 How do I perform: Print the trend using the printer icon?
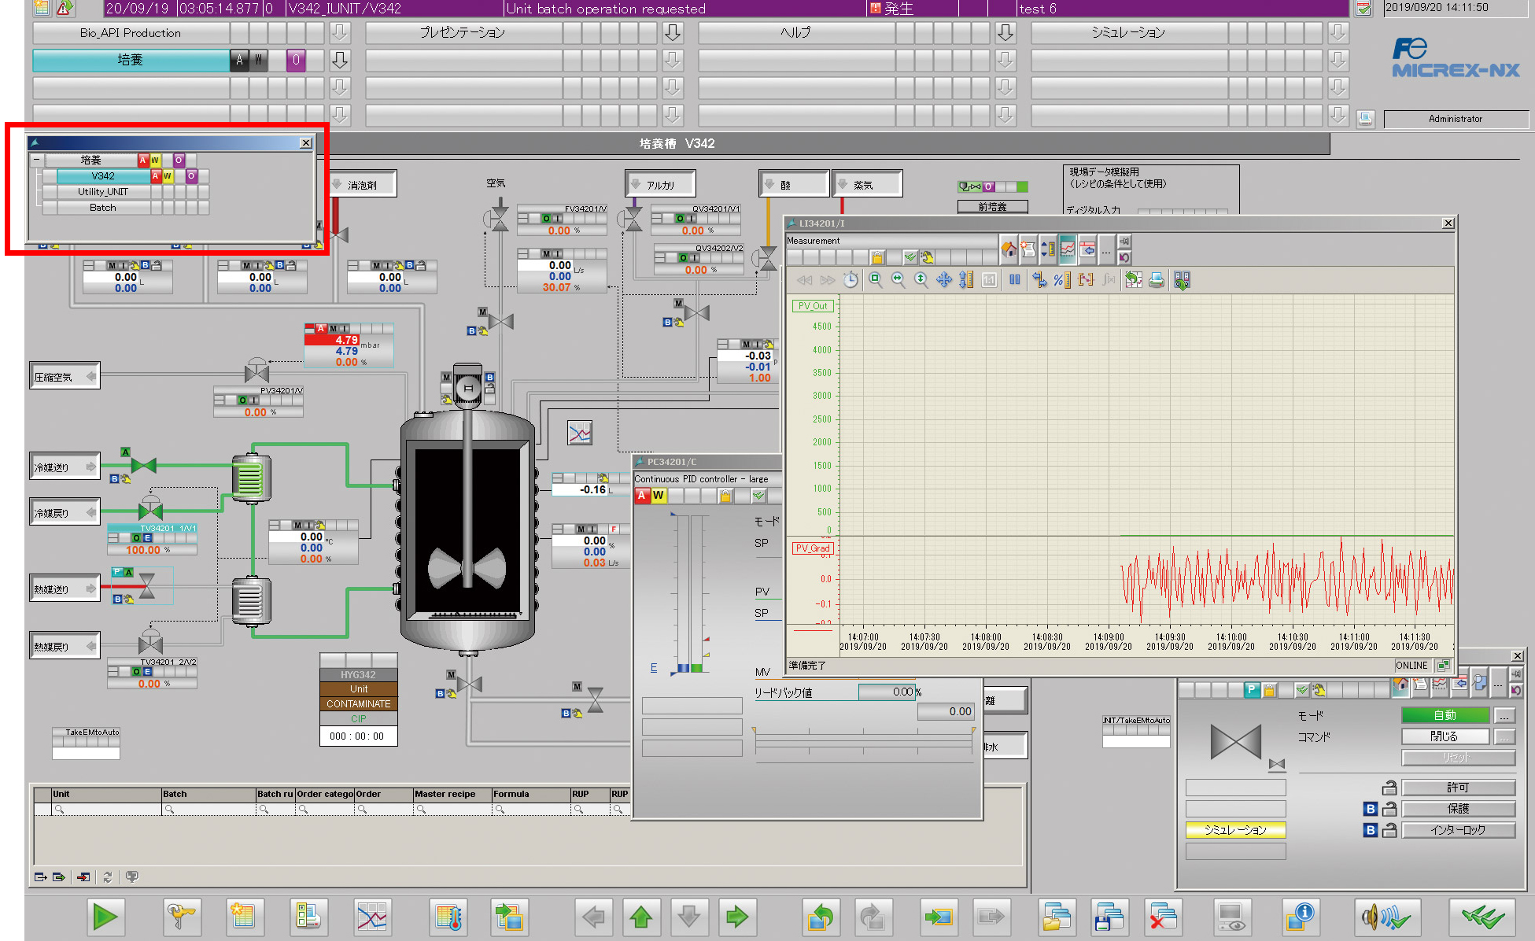click(x=1156, y=279)
